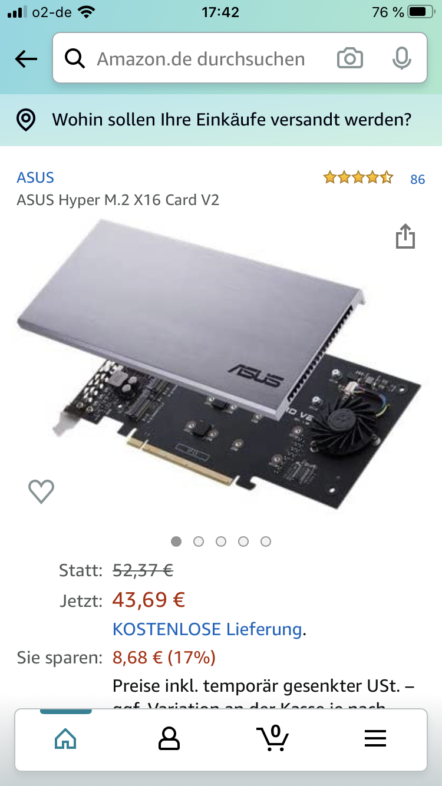Open the account profile tab
This screenshot has width=442, height=786.
pyautogui.click(x=169, y=738)
